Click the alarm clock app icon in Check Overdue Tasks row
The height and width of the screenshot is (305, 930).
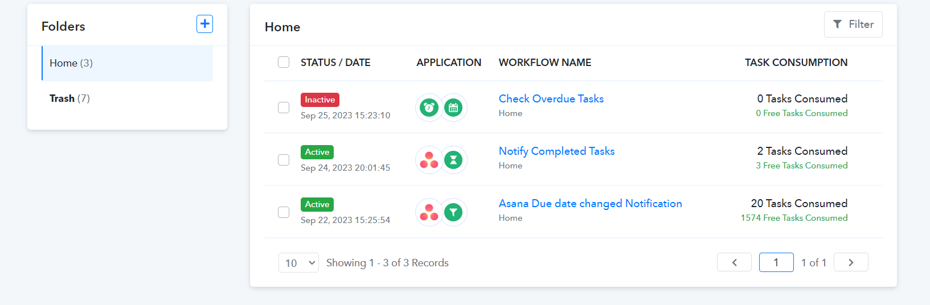click(x=429, y=108)
